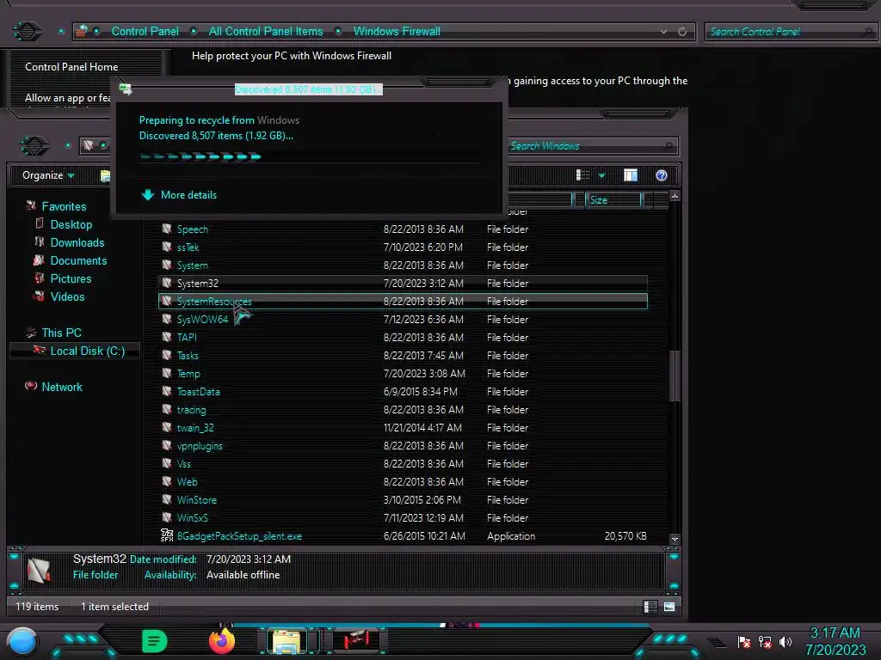This screenshot has width=881, height=660.
Task: Switch to details view in status bar
Action: tap(649, 607)
